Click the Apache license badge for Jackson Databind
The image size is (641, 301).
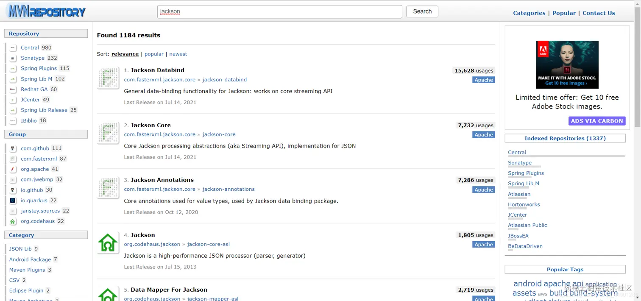pyautogui.click(x=484, y=80)
